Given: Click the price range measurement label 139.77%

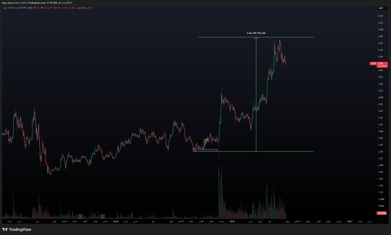Looking at the screenshot, I should (x=256, y=33).
